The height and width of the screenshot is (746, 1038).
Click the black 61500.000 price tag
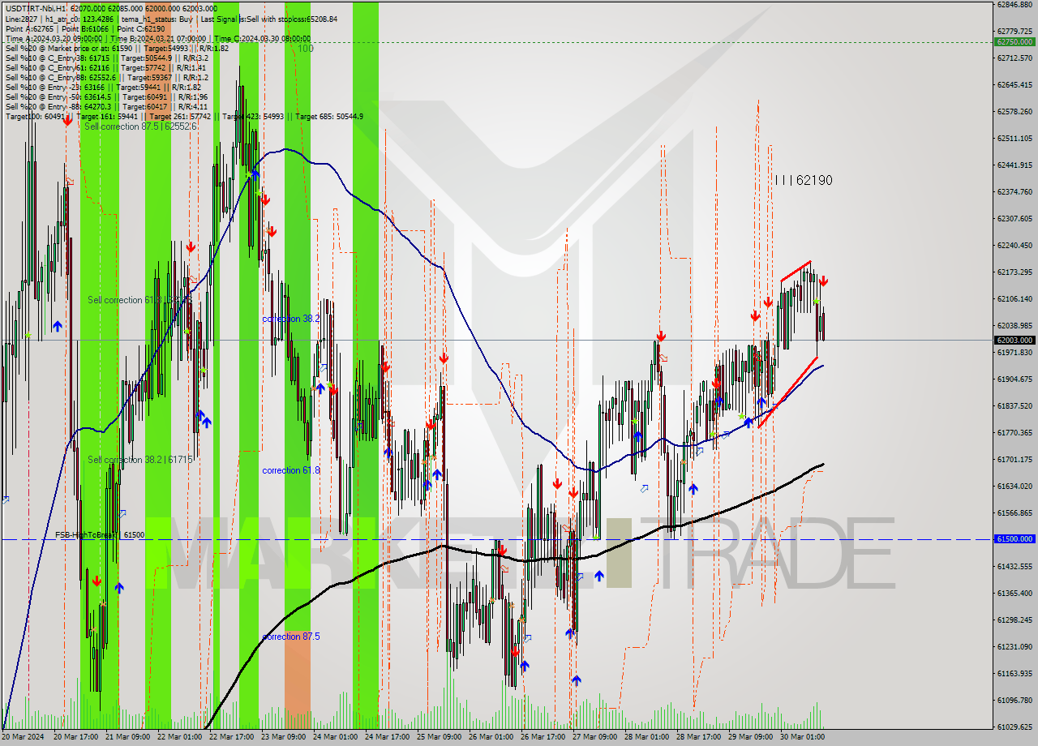(x=1014, y=538)
